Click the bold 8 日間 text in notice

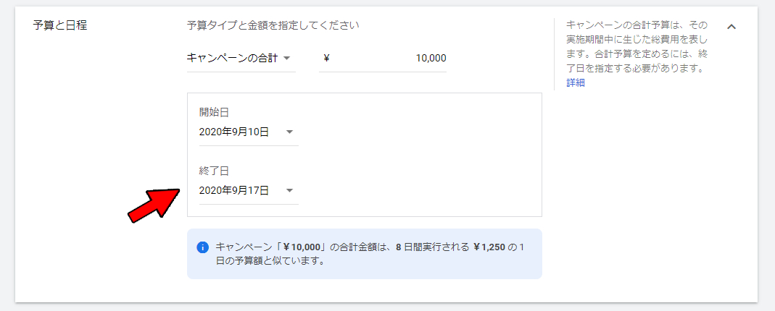[x=412, y=247]
